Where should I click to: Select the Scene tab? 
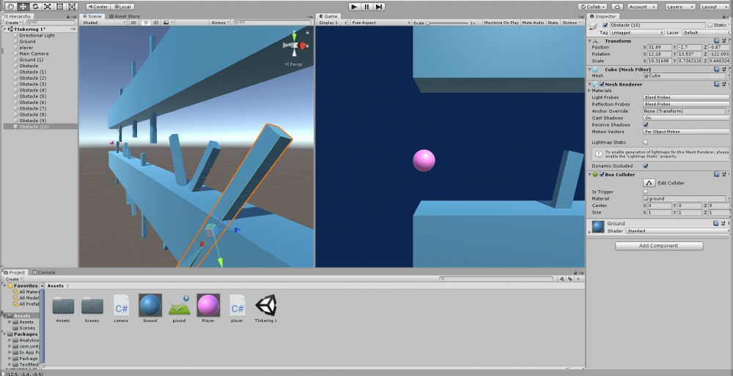(92, 16)
